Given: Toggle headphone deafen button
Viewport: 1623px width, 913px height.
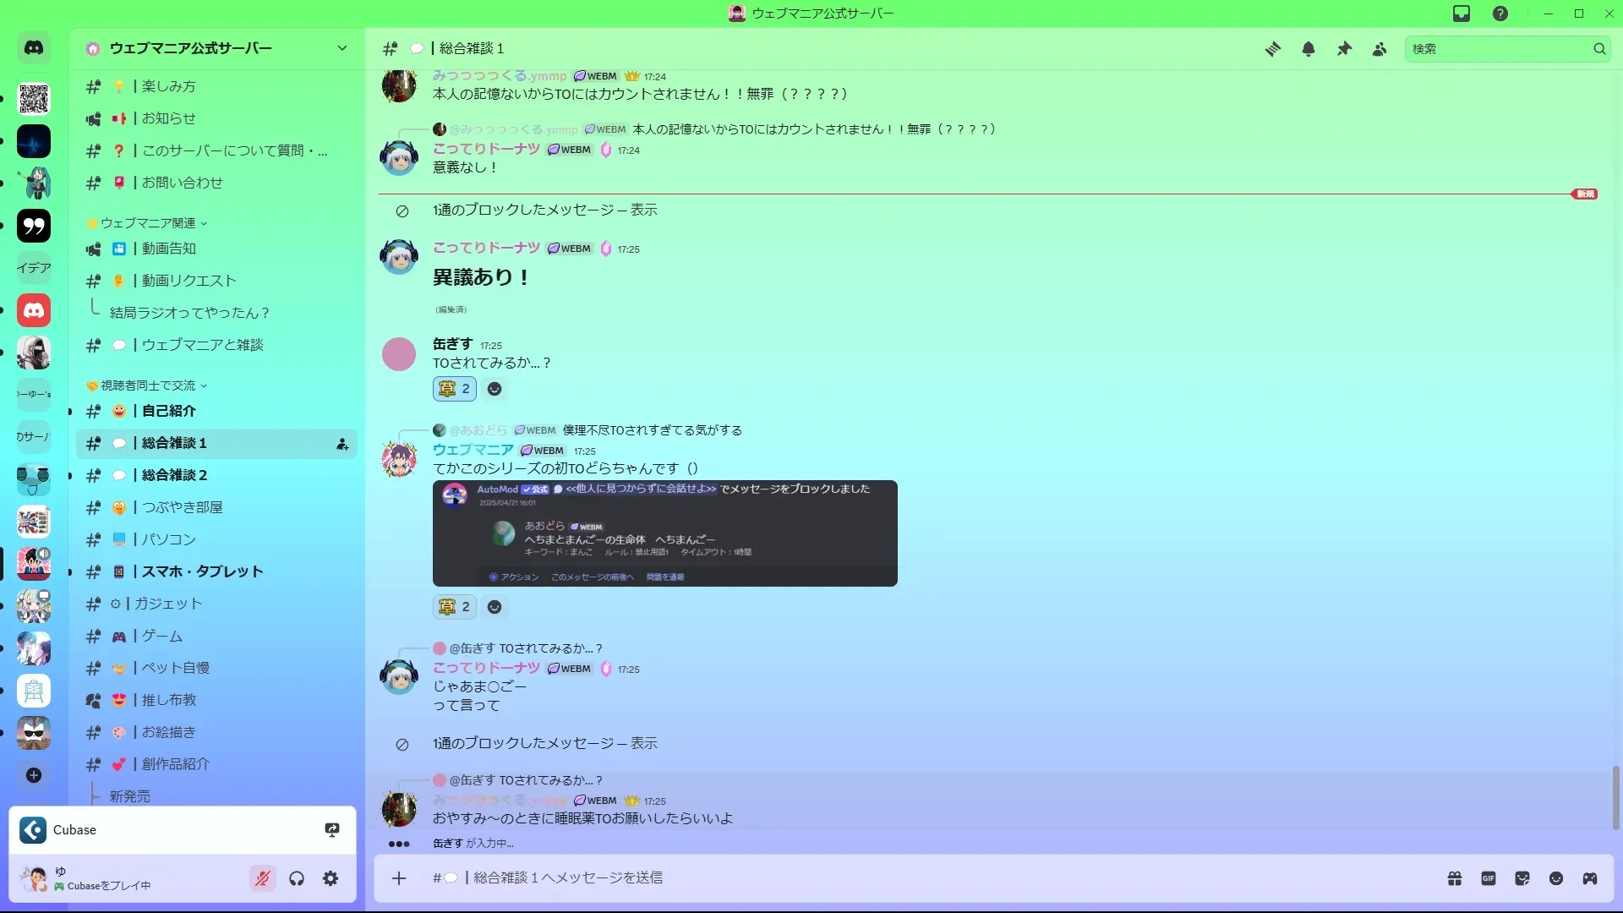Looking at the screenshot, I should 297,878.
